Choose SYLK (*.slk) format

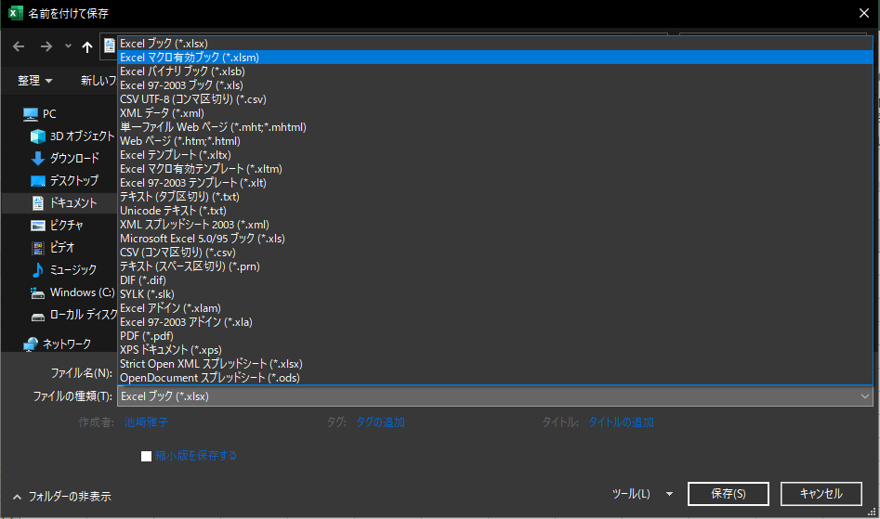tap(495, 294)
